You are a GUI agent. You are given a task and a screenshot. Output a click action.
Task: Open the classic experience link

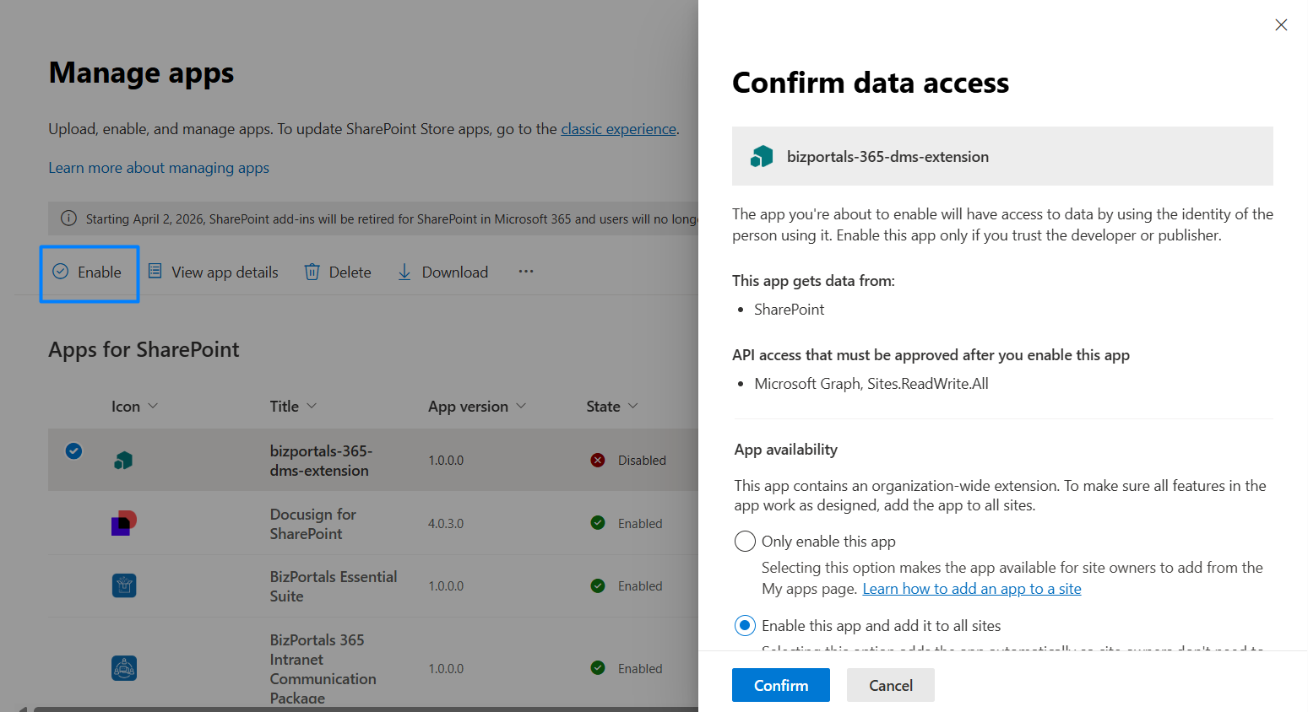click(x=618, y=129)
